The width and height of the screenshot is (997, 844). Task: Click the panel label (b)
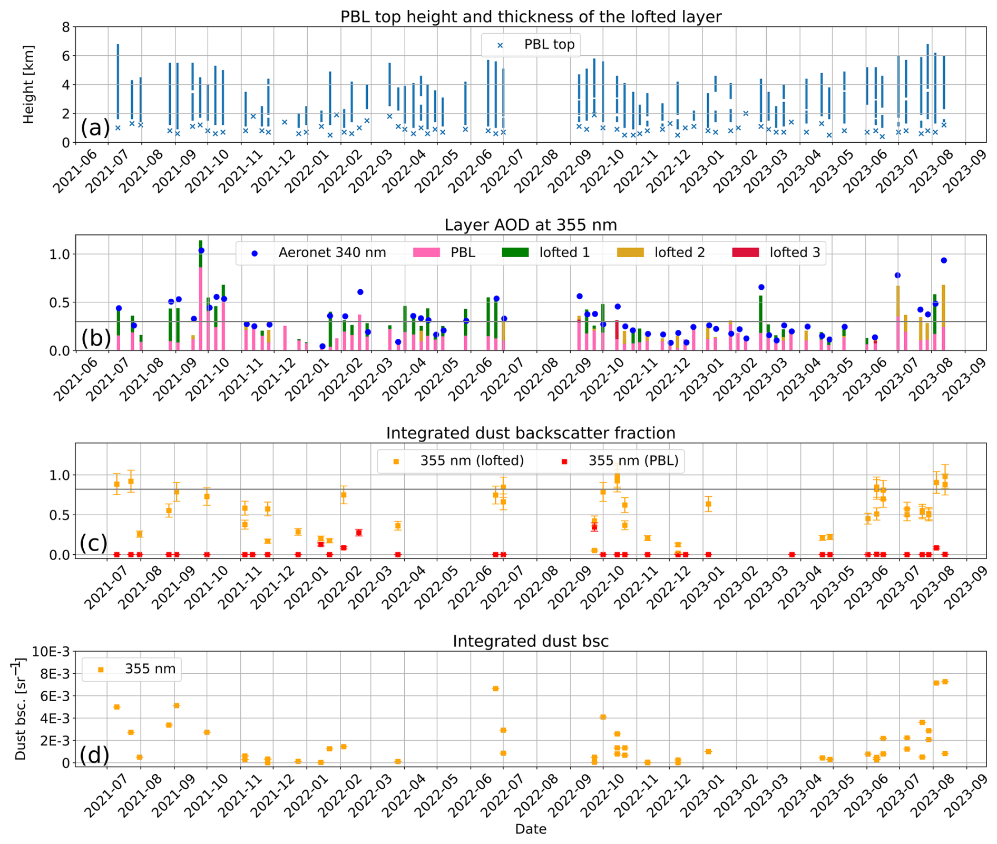(95, 338)
